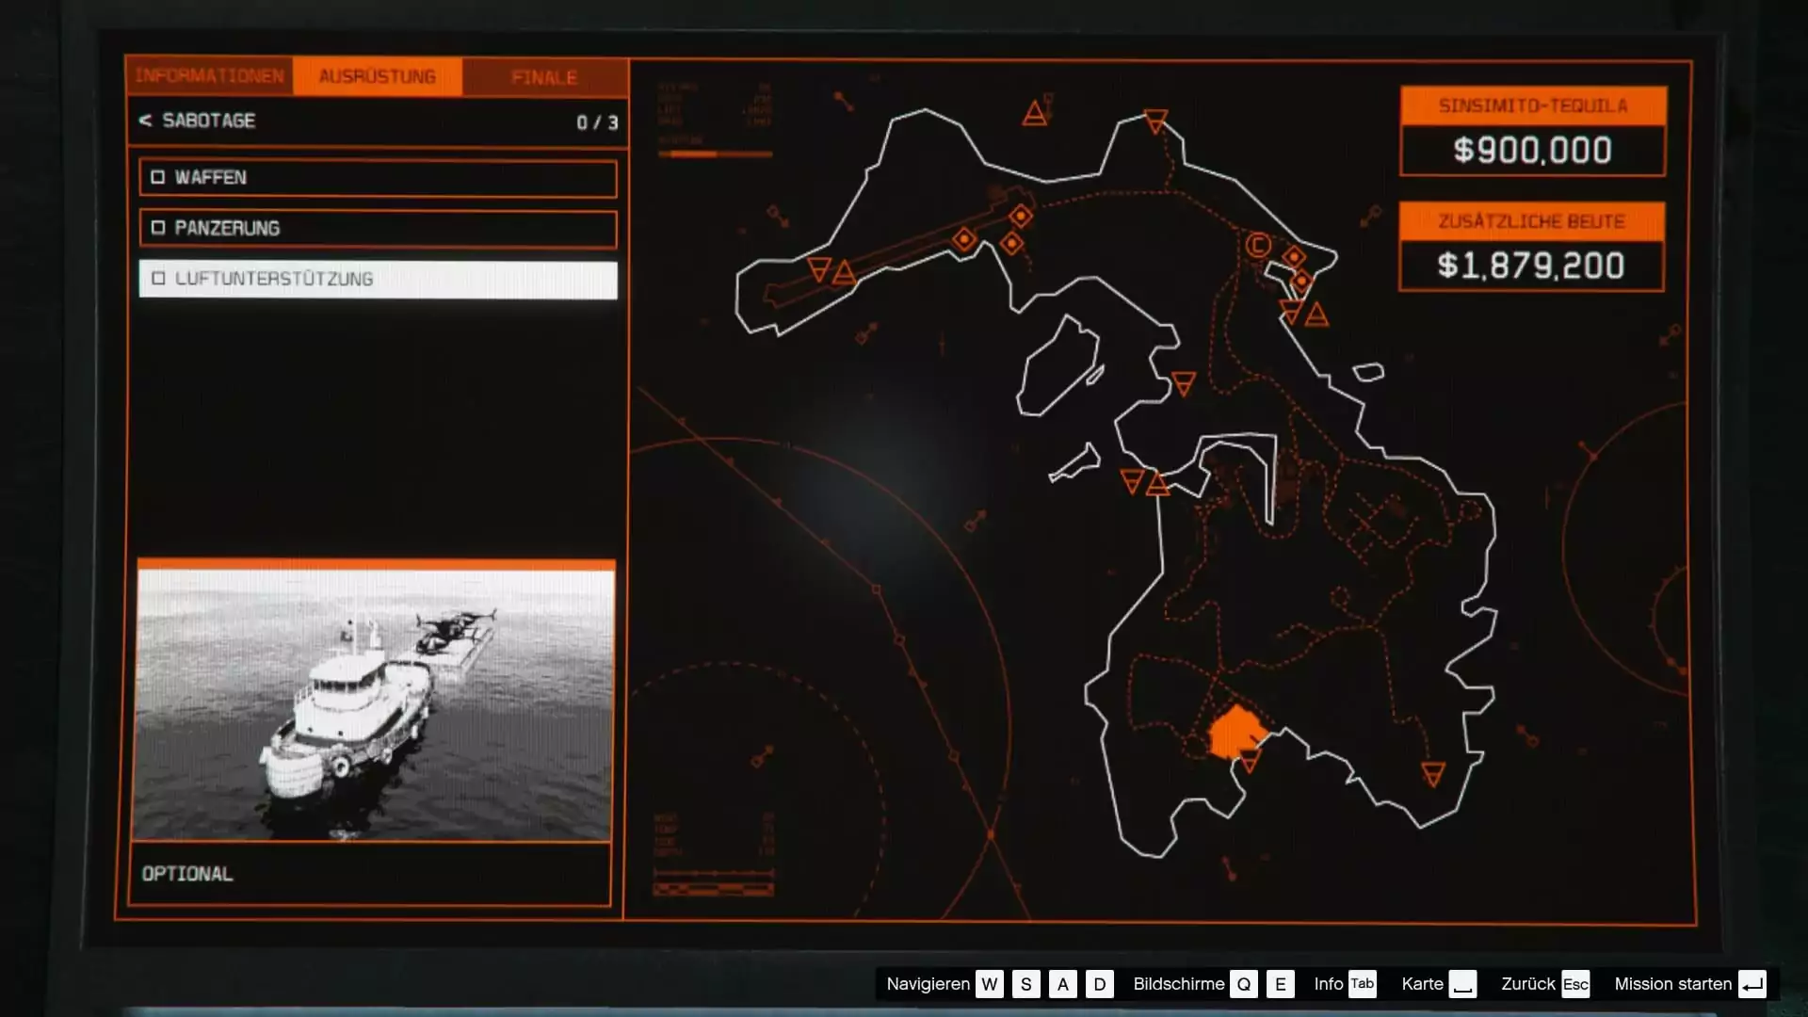Click the W navigate key icon
This screenshot has width=1808, height=1017.
[x=989, y=984]
